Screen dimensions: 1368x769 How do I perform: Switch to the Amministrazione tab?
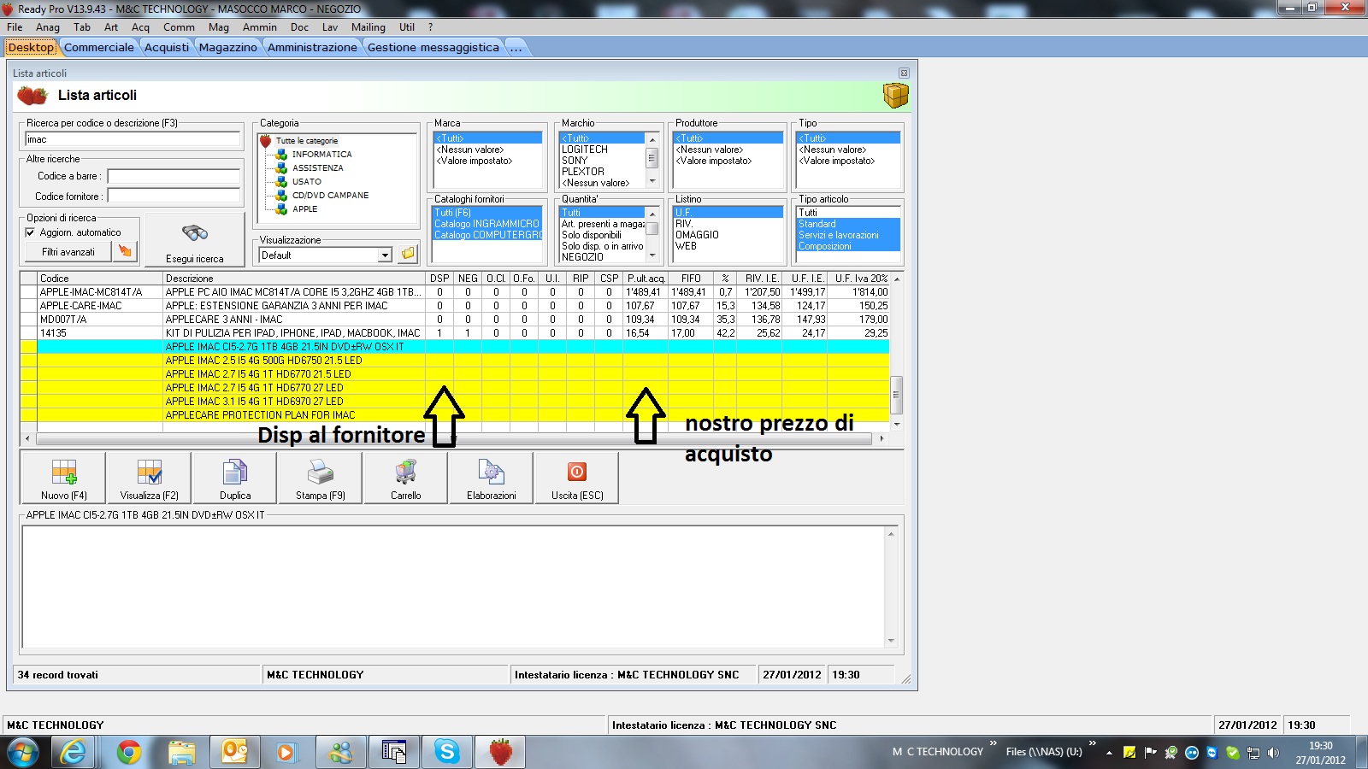[312, 48]
